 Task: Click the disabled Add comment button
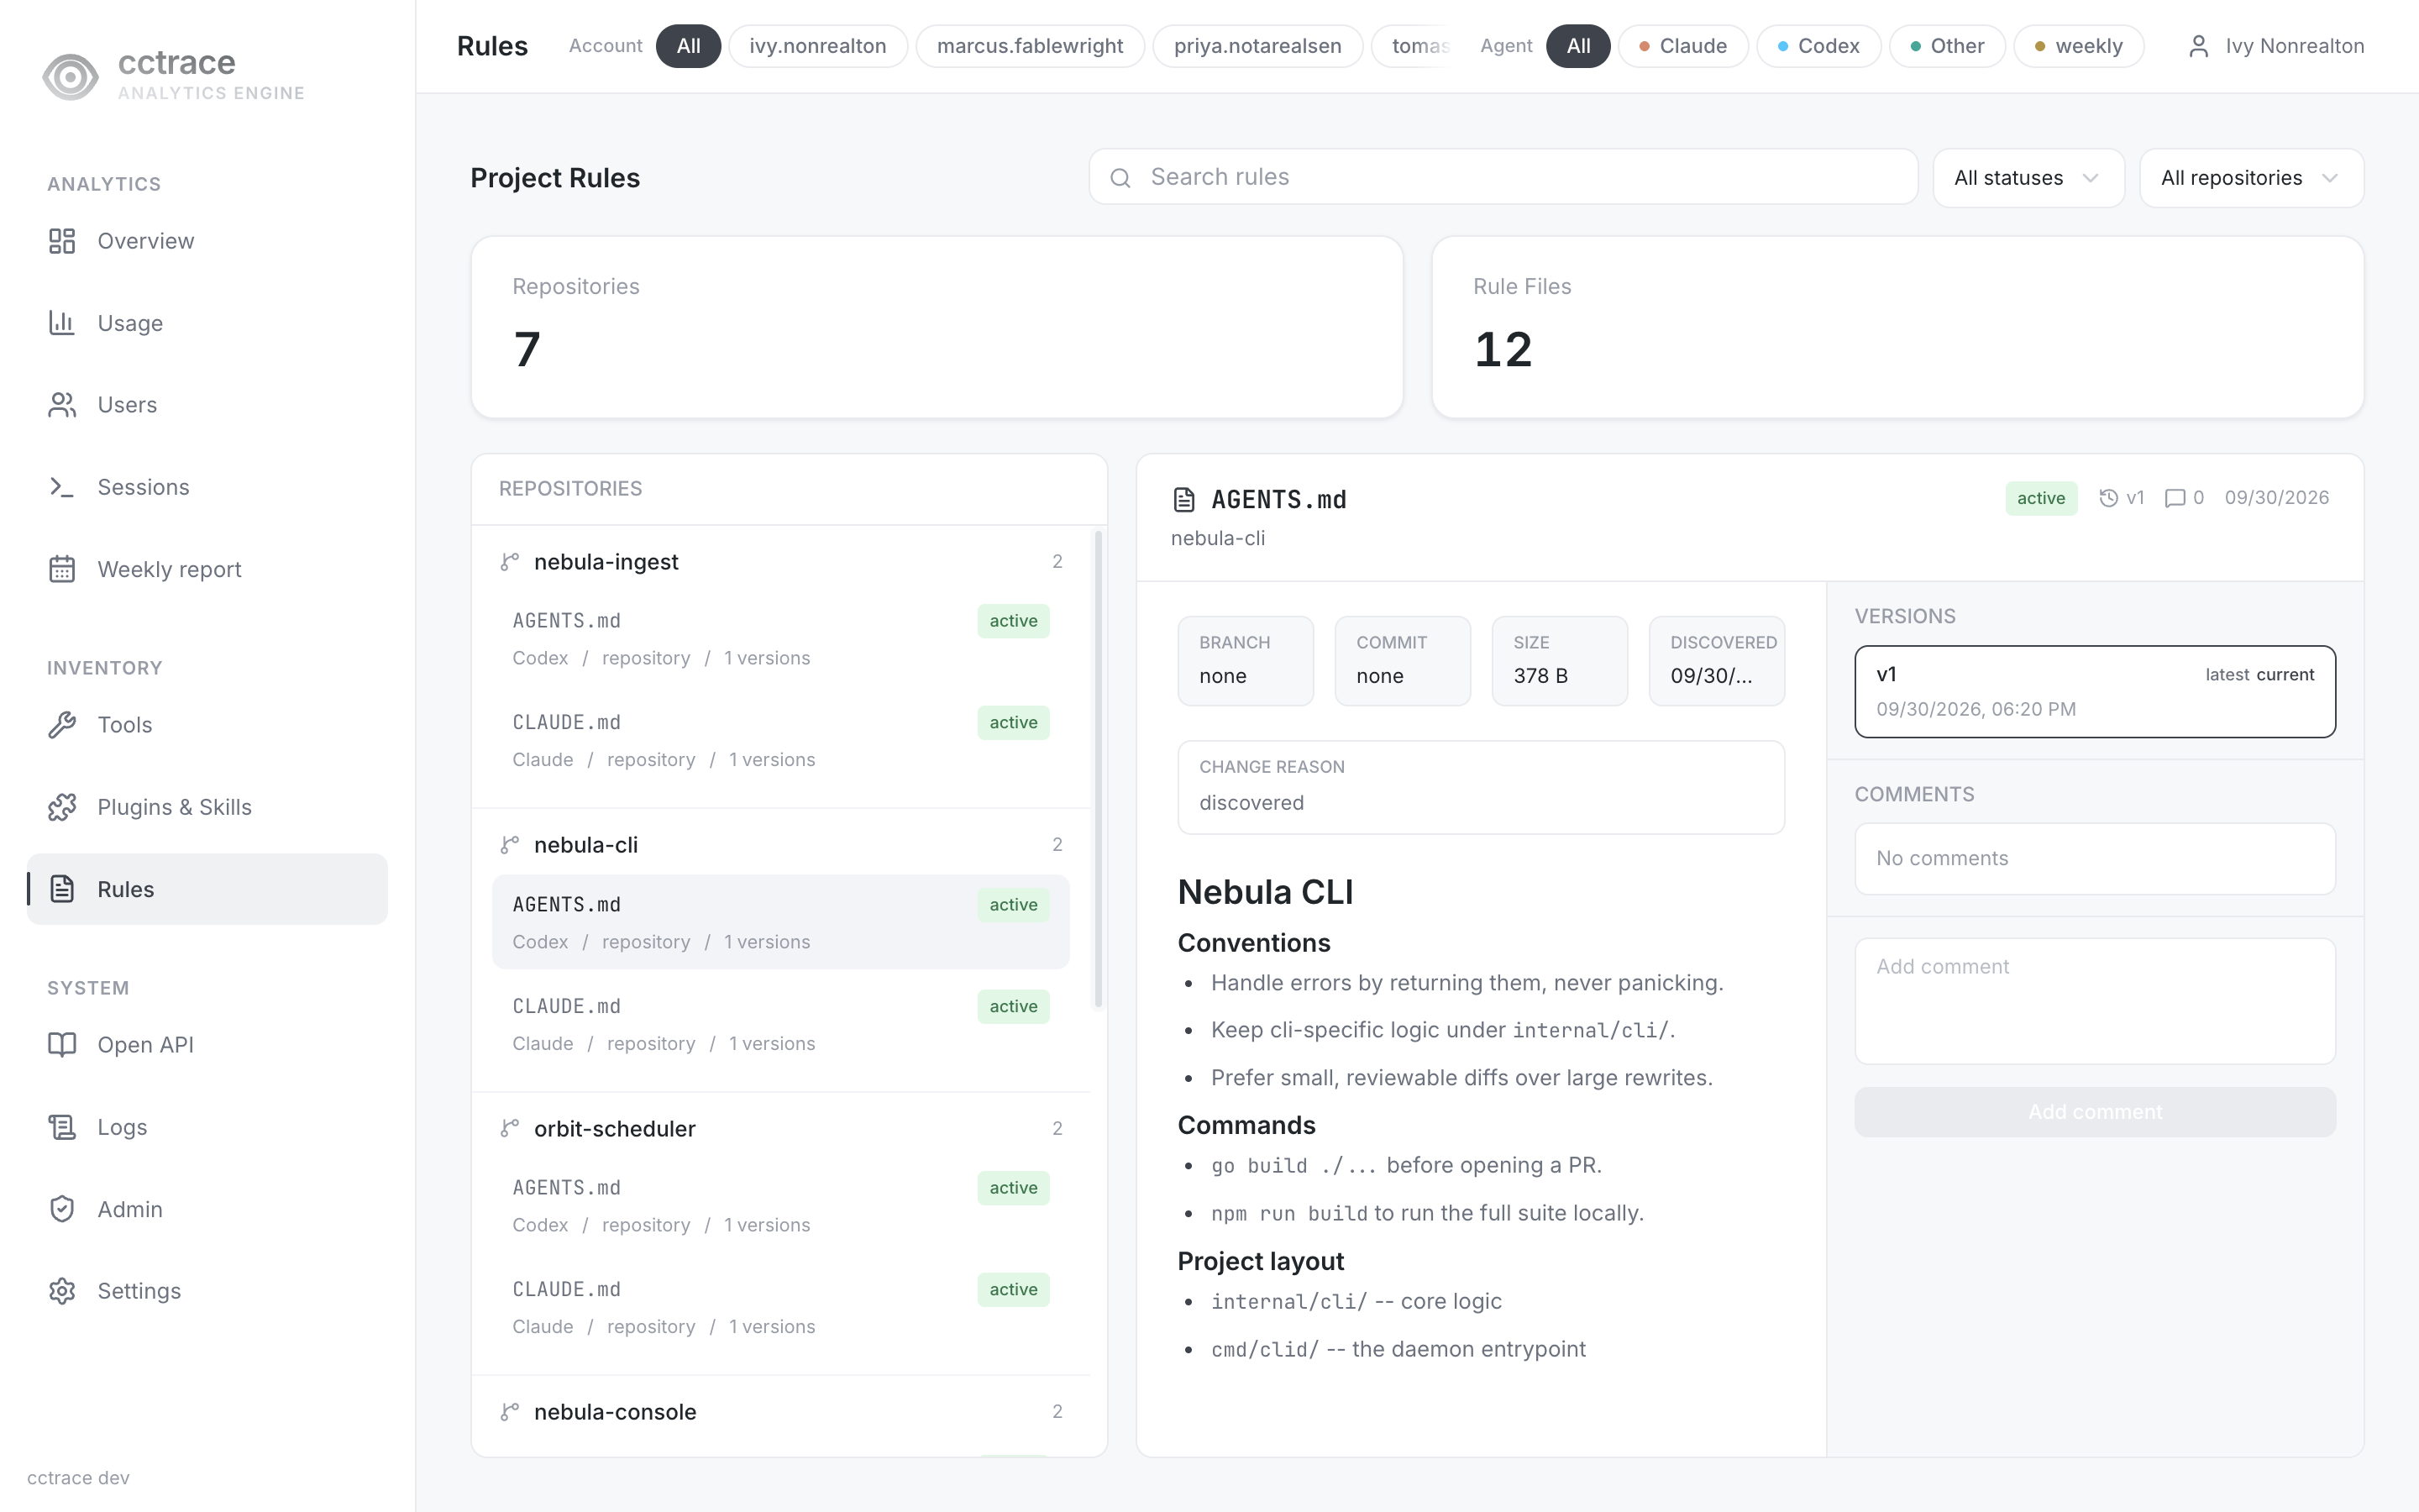tap(2095, 1112)
